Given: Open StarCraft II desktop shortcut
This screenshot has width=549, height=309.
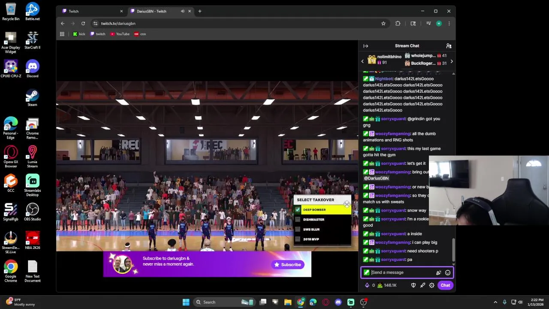Looking at the screenshot, I should (33, 40).
